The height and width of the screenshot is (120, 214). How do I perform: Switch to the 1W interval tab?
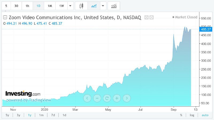62,6
